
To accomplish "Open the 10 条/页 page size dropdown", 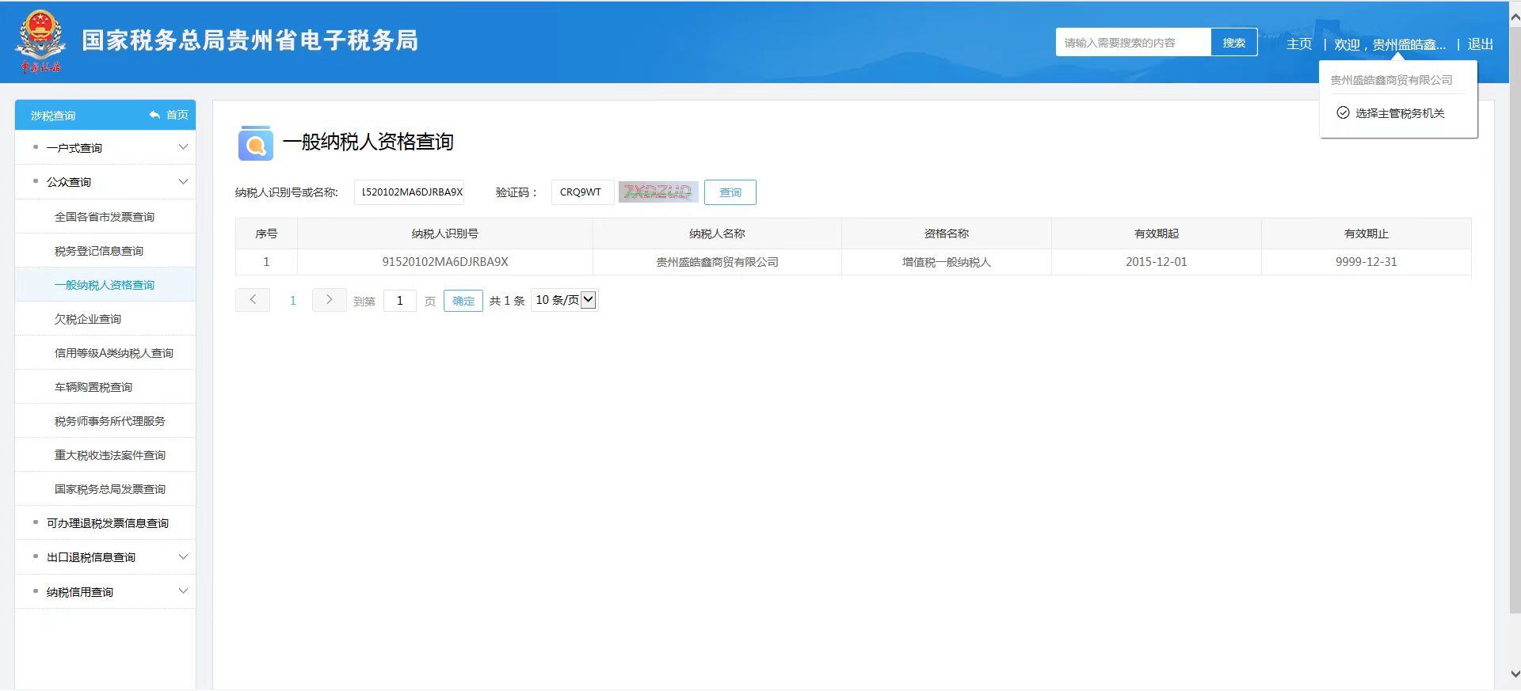I will (564, 300).
